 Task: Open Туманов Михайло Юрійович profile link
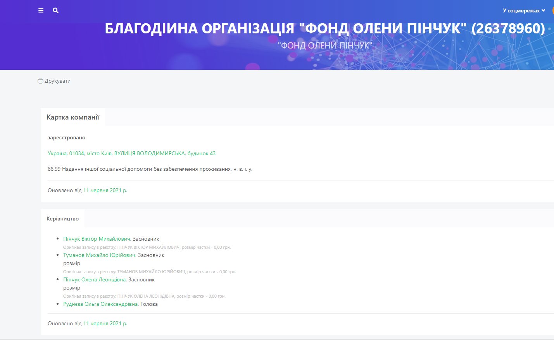coord(99,255)
